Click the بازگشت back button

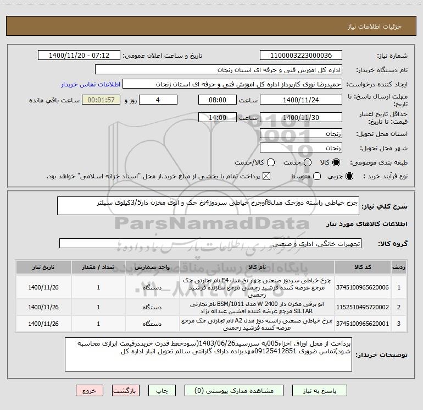[x=126, y=391]
